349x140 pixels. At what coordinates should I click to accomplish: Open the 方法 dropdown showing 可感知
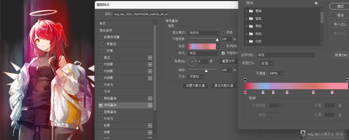click(196, 77)
